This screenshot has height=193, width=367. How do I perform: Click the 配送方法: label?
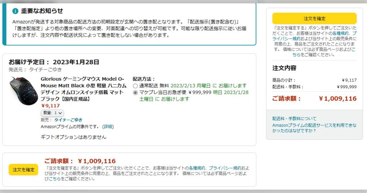click(144, 79)
